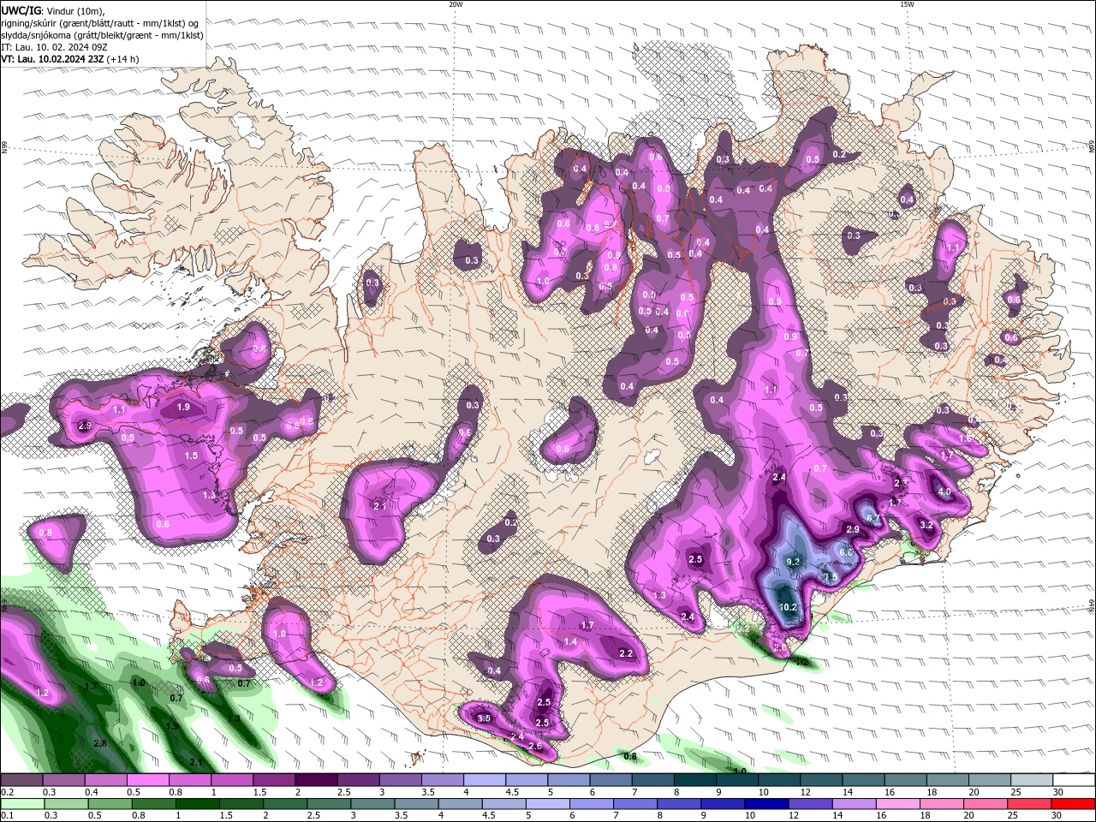
Task: Click rain legend swatch between 0.1 and 0.3
Action: coord(22,803)
